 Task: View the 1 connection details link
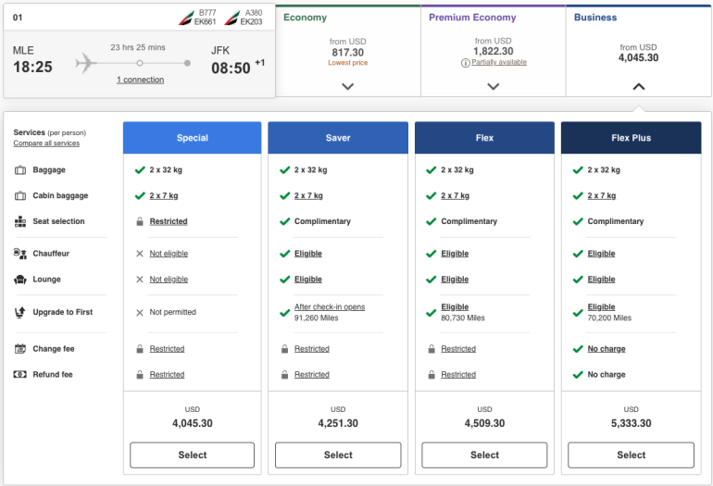140,81
